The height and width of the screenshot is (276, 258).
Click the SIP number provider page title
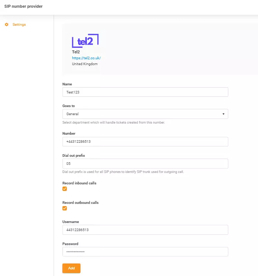(x=23, y=7)
